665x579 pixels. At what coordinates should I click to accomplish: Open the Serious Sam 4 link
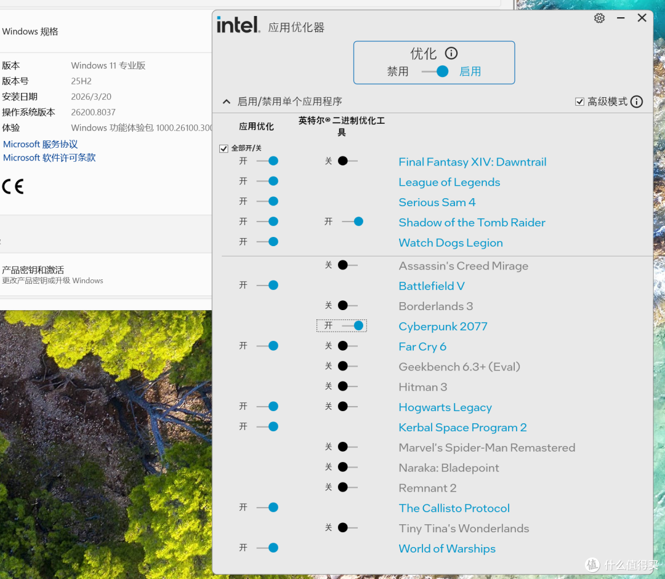click(x=437, y=202)
